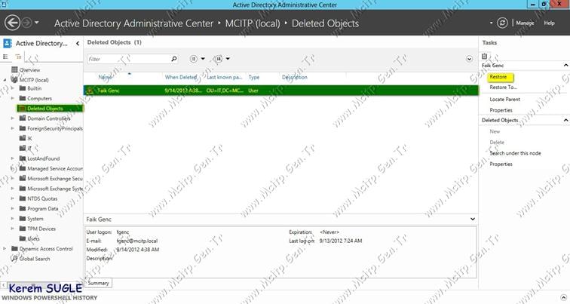This screenshot has width=570, height=304.
Task: Sort by the Name column
Action: 105,77
